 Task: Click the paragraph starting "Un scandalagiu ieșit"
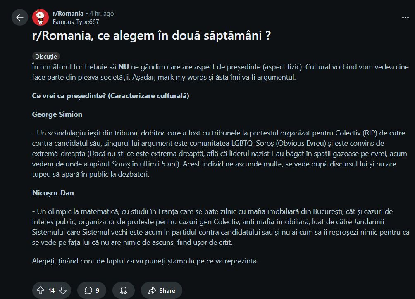coord(219,154)
